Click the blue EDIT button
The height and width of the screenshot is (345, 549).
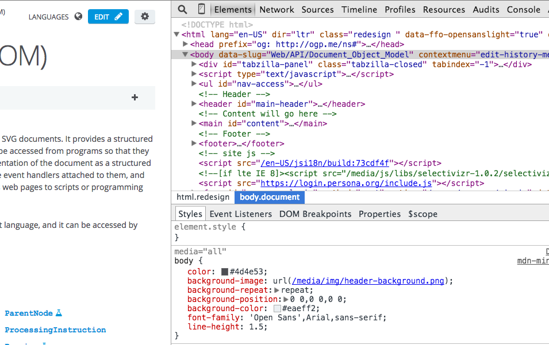pos(108,17)
